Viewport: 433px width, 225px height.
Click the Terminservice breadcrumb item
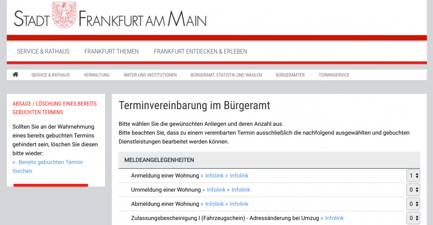[x=334, y=75]
